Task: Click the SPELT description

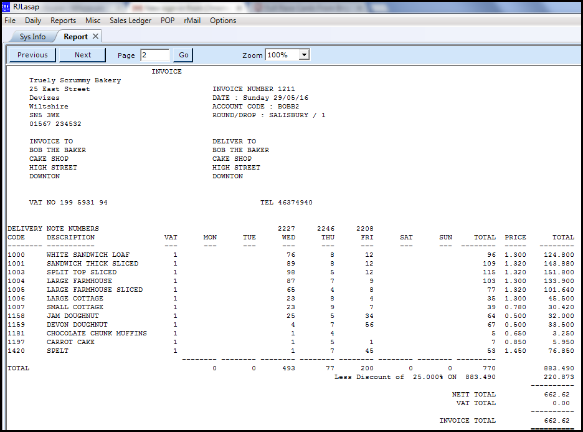Action: (58, 351)
